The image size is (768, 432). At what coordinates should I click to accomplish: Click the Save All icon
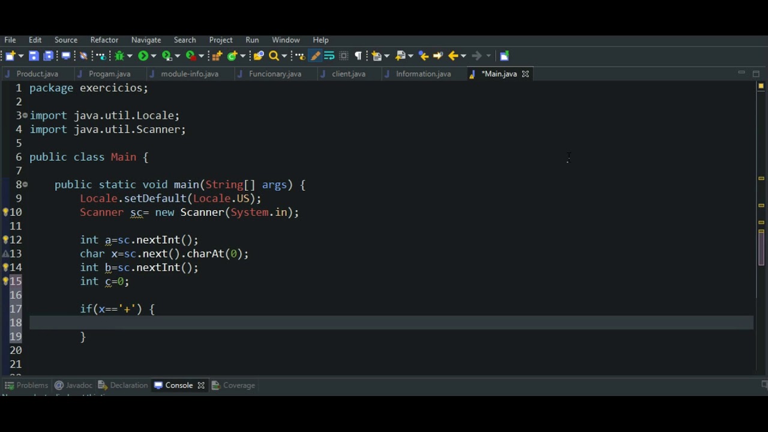48,56
